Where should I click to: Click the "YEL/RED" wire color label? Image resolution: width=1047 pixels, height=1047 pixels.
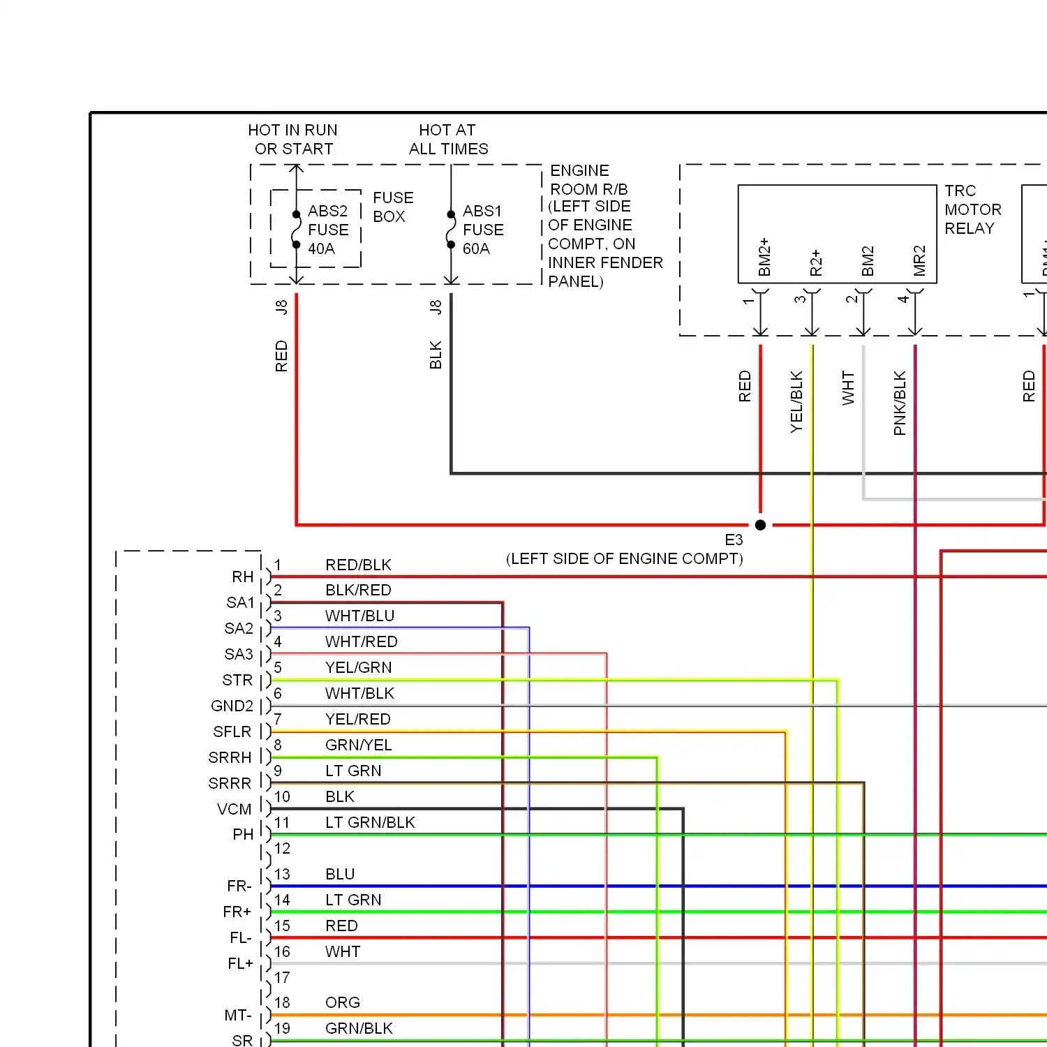tap(357, 719)
